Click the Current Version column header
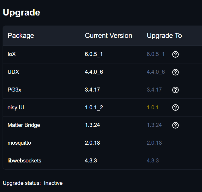The height and width of the screenshot is (192, 202). [109, 36]
